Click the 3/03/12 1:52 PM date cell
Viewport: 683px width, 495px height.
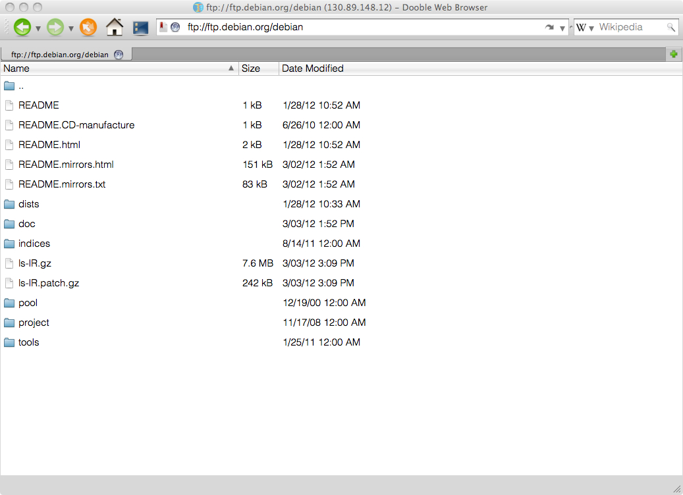(318, 224)
